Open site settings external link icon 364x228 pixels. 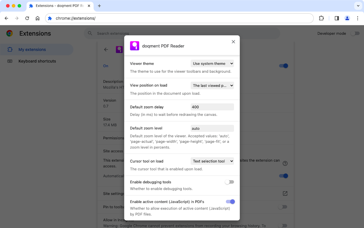[x=285, y=194]
